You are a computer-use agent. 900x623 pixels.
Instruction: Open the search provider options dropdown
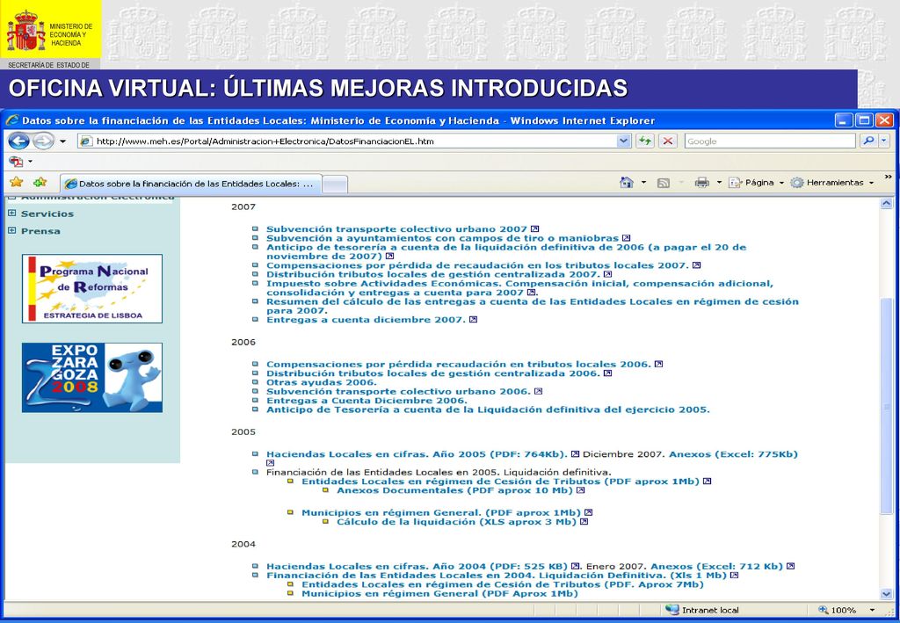coord(884,141)
